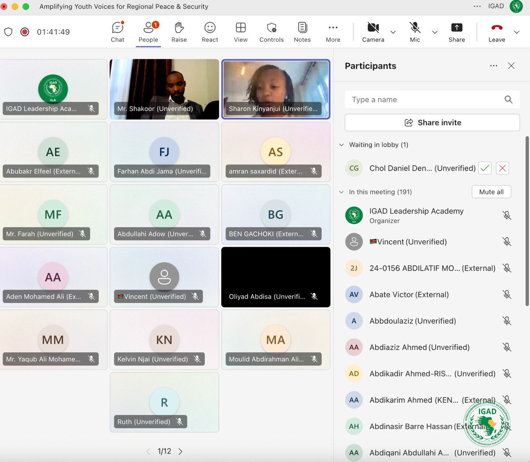Go to previous participant gallery page

point(148,451)
